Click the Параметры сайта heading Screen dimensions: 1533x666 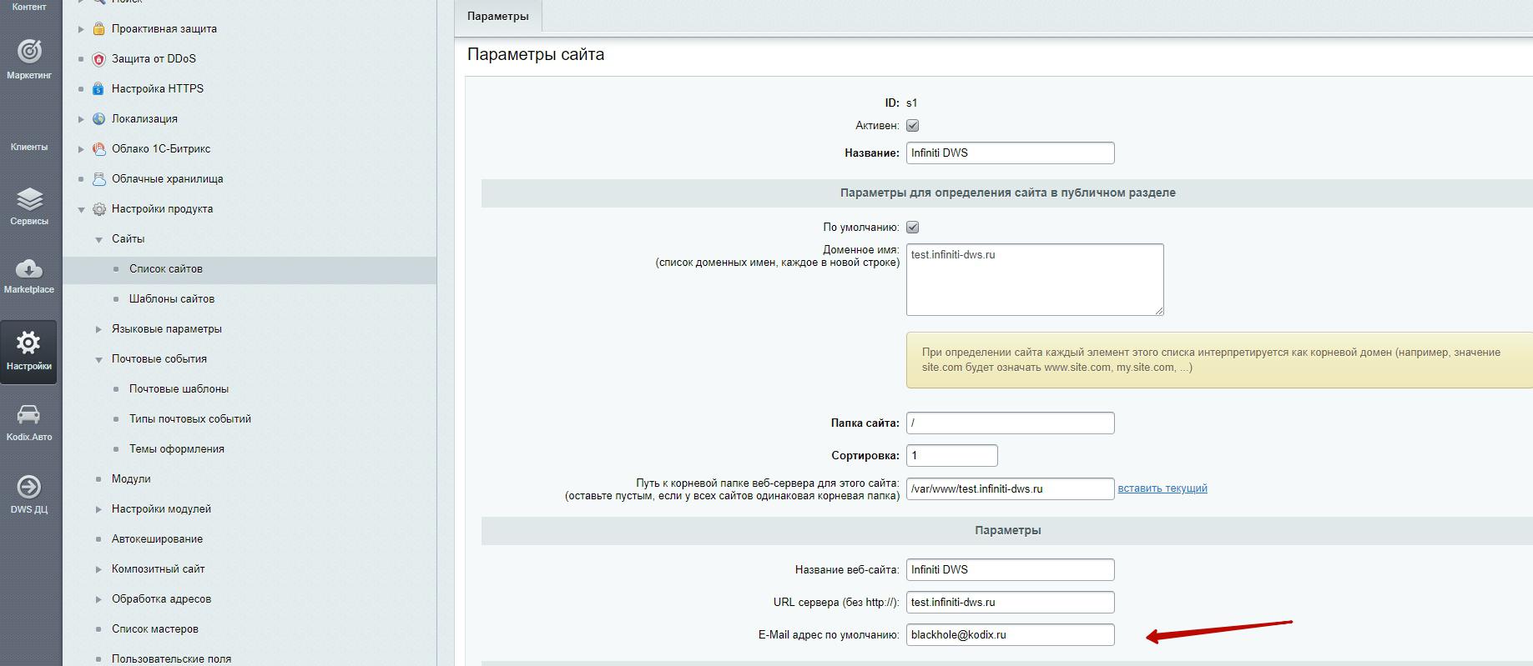point(536,54)
